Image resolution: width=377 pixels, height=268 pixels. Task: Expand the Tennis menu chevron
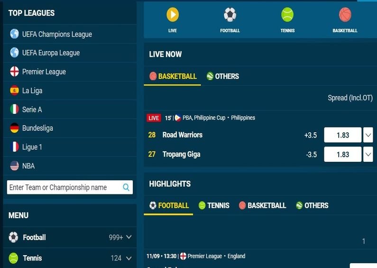(x=129, y=258)
